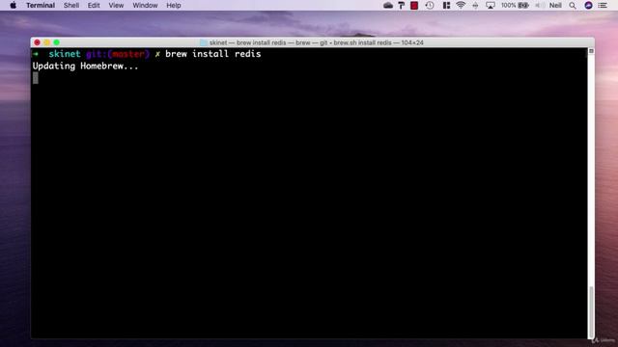Open the Window menu
The image size is (618, 347).
click(x=145, y=5)
